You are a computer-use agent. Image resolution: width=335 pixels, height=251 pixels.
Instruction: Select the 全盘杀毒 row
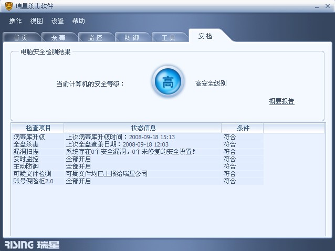138,144
